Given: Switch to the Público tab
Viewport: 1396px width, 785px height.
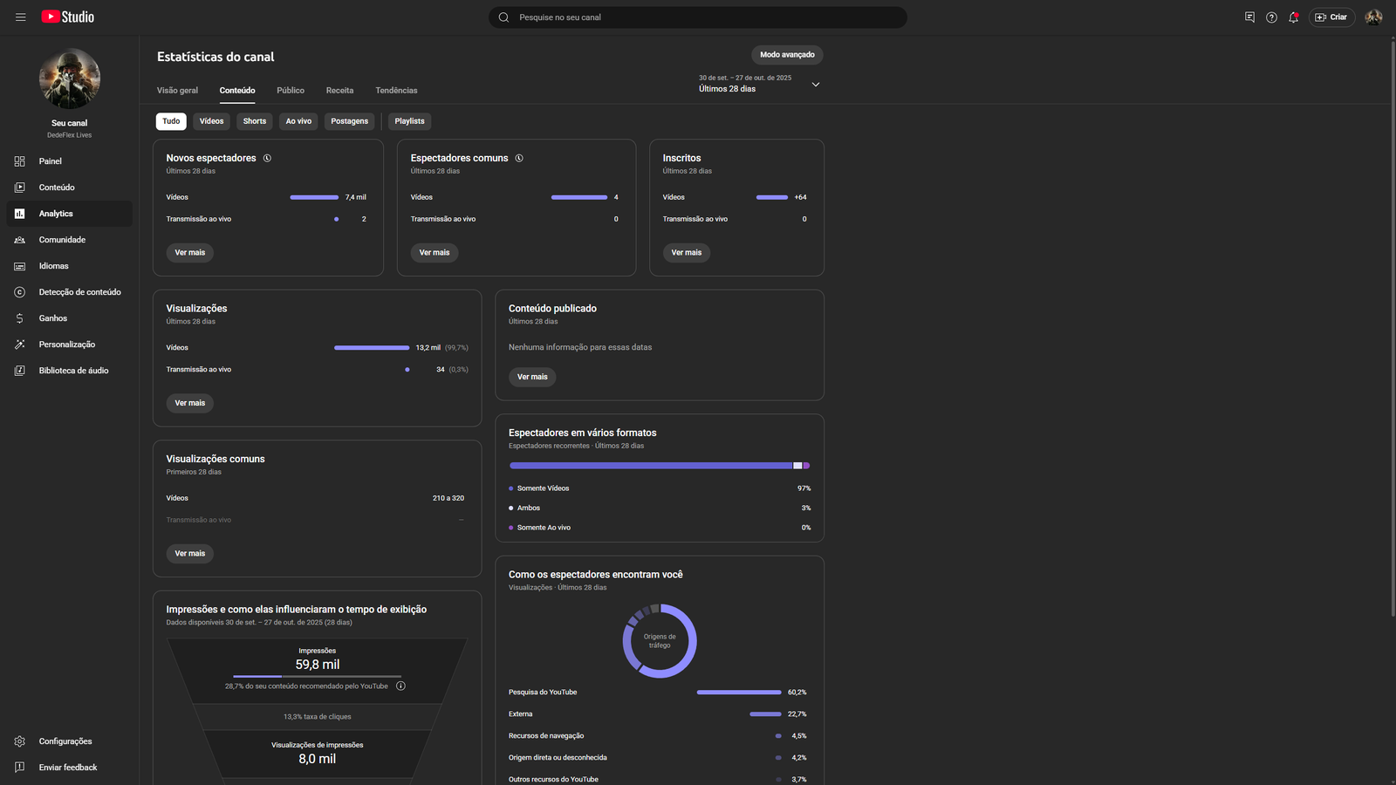Looking at the screenshot, I should pos(291,91).
